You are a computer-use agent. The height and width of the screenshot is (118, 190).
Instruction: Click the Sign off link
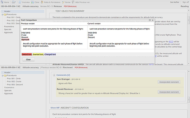pyautogui.click(x=186, y=2)
